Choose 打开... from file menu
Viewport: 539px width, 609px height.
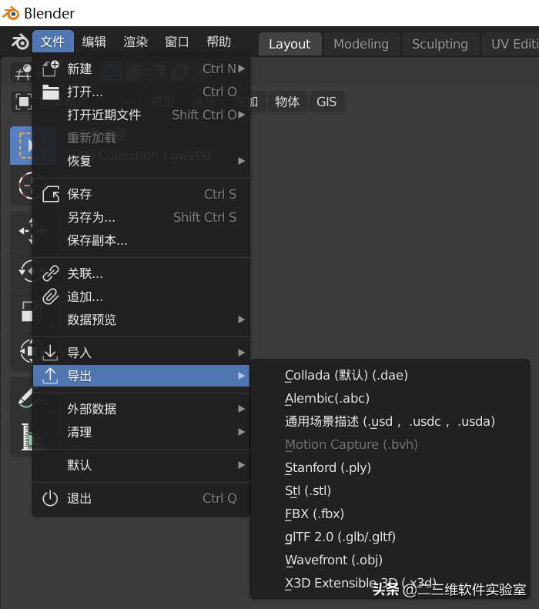(142, 92)
